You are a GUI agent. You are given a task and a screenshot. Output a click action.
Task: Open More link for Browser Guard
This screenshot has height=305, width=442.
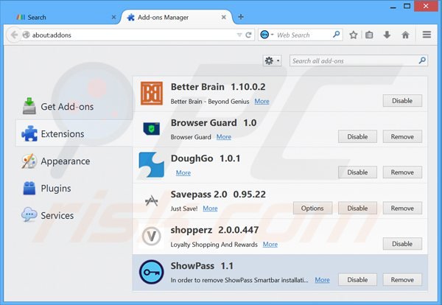tap(224, 137)
